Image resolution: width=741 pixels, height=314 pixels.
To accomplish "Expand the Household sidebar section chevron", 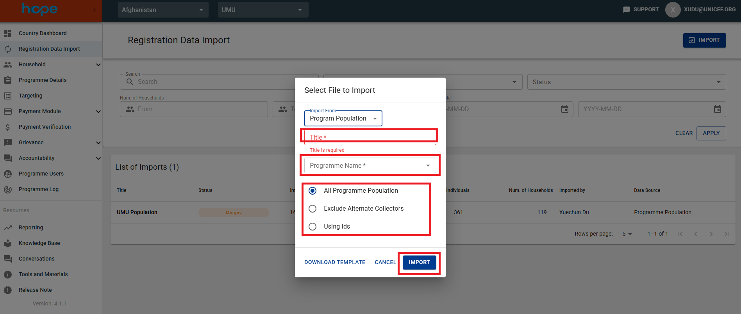I will click(98, 65).
